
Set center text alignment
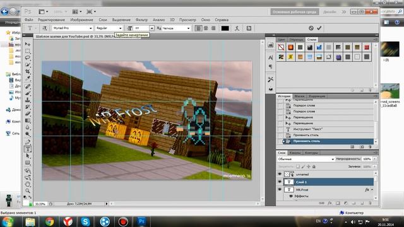coord(206,28)
